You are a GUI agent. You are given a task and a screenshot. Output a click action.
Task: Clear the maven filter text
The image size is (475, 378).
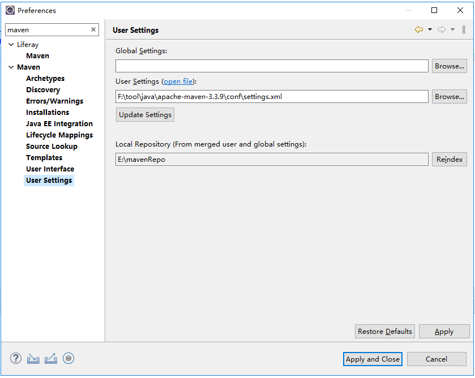[x=93, y=29]
